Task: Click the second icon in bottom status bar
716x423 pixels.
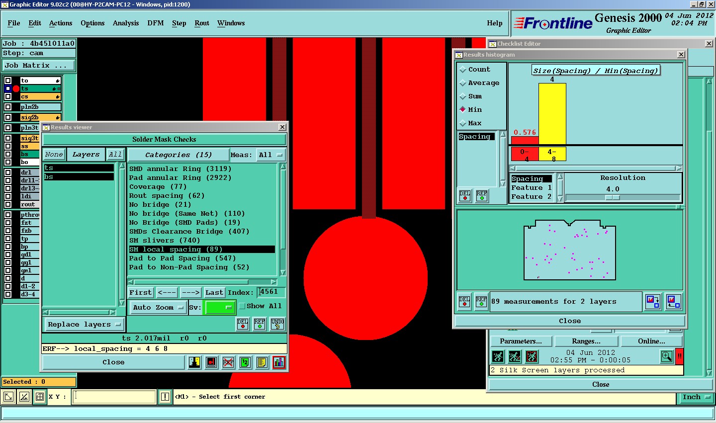Action: pyautogui.click(x=24, y=397)
